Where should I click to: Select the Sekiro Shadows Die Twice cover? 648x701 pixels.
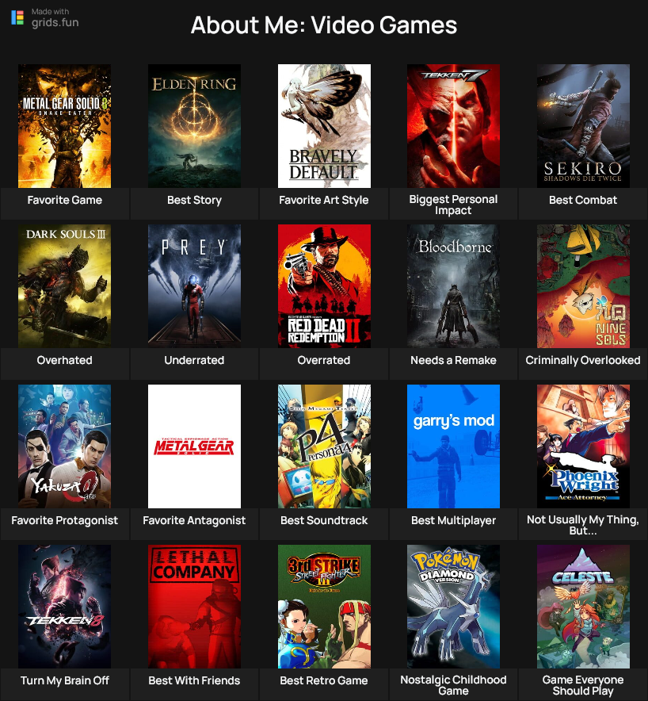(583, 126)
